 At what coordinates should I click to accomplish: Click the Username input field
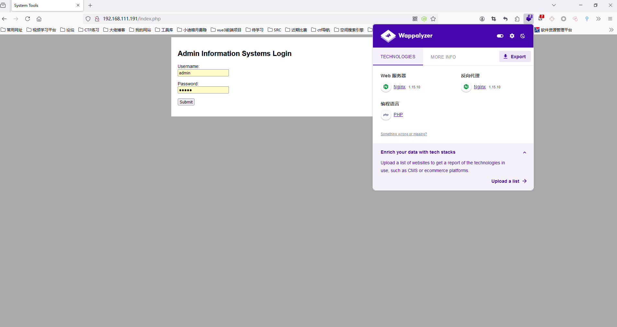(203, 73)
